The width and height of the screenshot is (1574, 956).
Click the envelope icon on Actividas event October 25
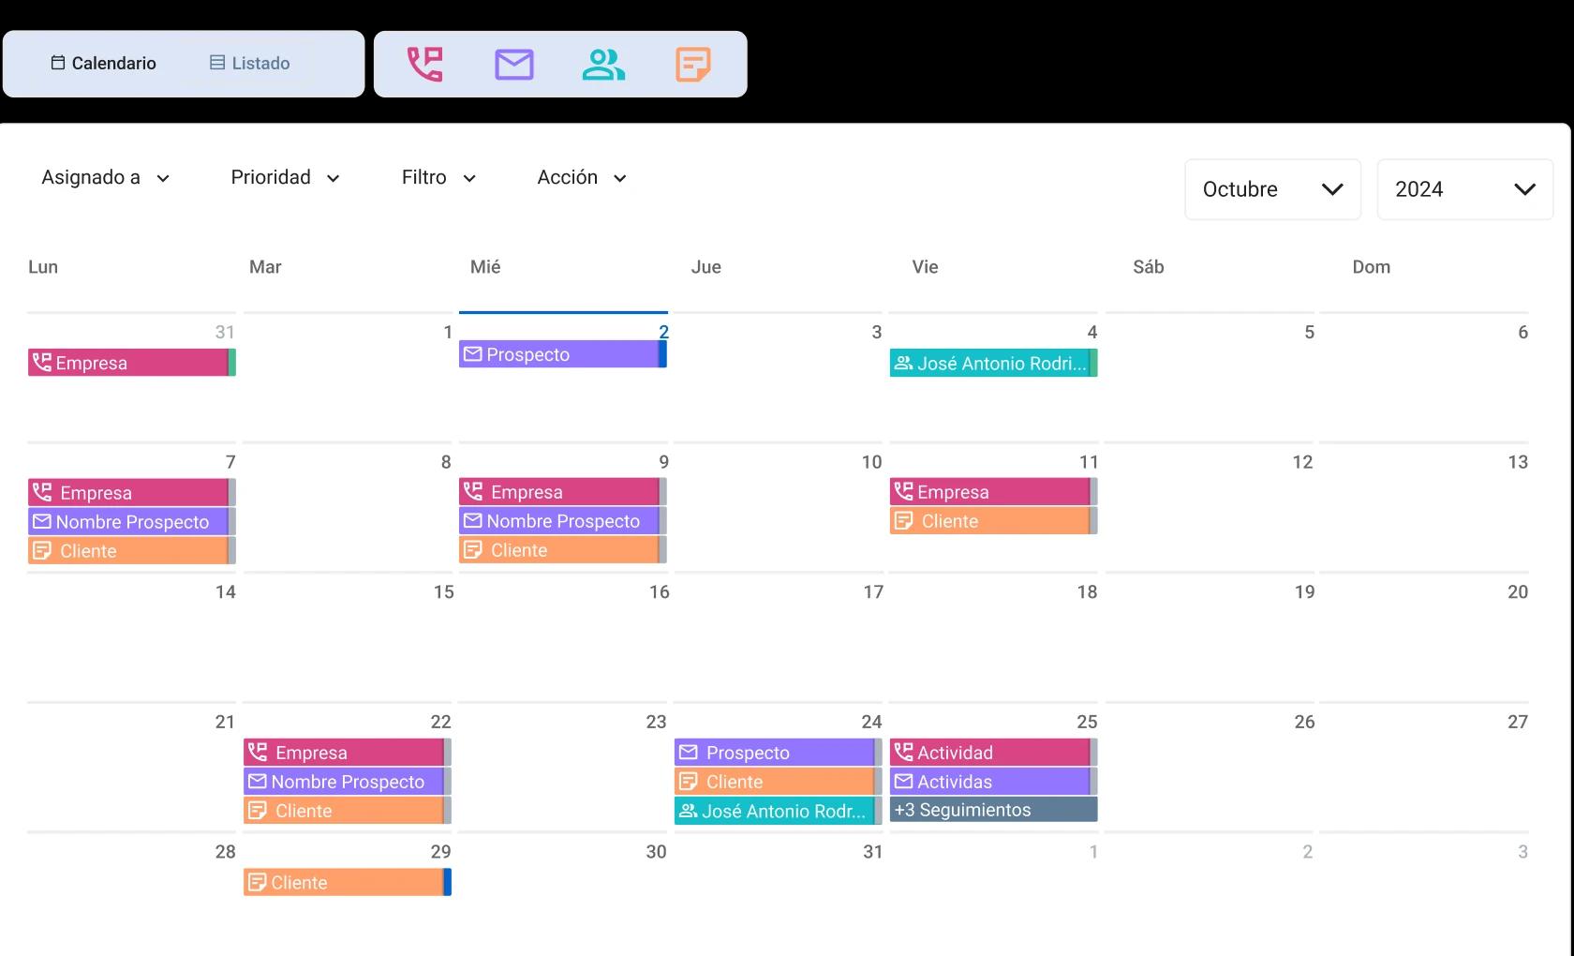[x=902, y=781]
